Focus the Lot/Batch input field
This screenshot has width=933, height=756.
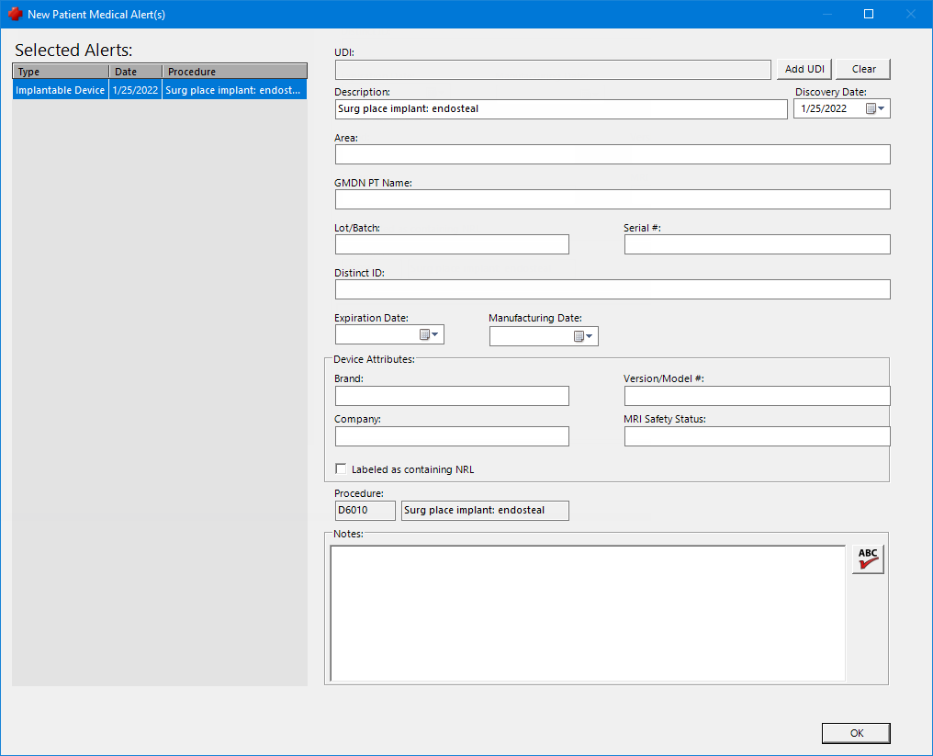452,244
